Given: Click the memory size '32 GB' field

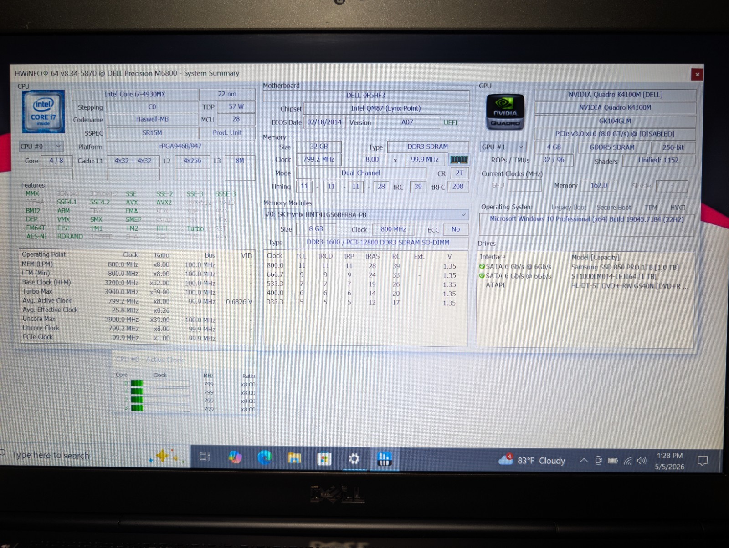Looking at the screenshot, I should click(318, 147).
